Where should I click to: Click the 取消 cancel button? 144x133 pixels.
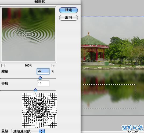pyautogui.click(x=69, y=18)
